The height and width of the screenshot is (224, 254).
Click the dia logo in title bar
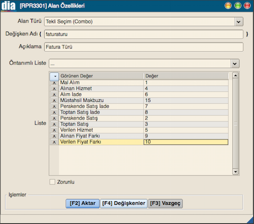click(x=9, y=6)
